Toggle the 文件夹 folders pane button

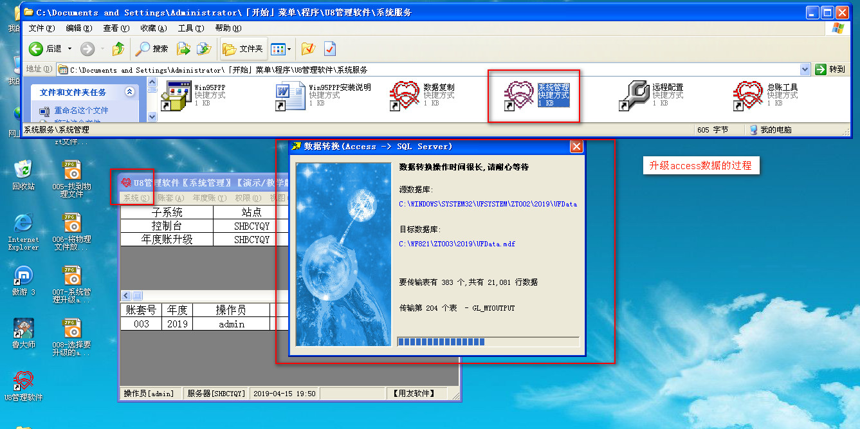(x=243, y=49)
